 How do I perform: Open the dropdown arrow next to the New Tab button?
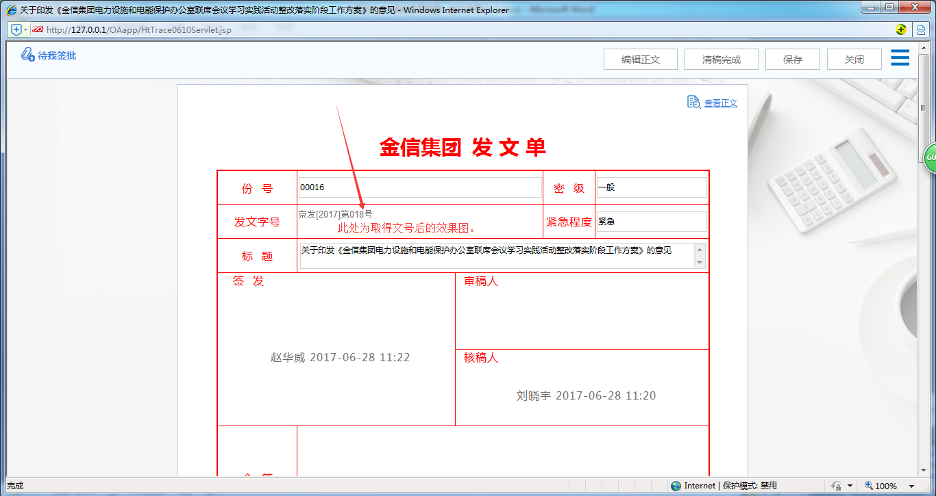pyautogui.click(x=25, y=29)
